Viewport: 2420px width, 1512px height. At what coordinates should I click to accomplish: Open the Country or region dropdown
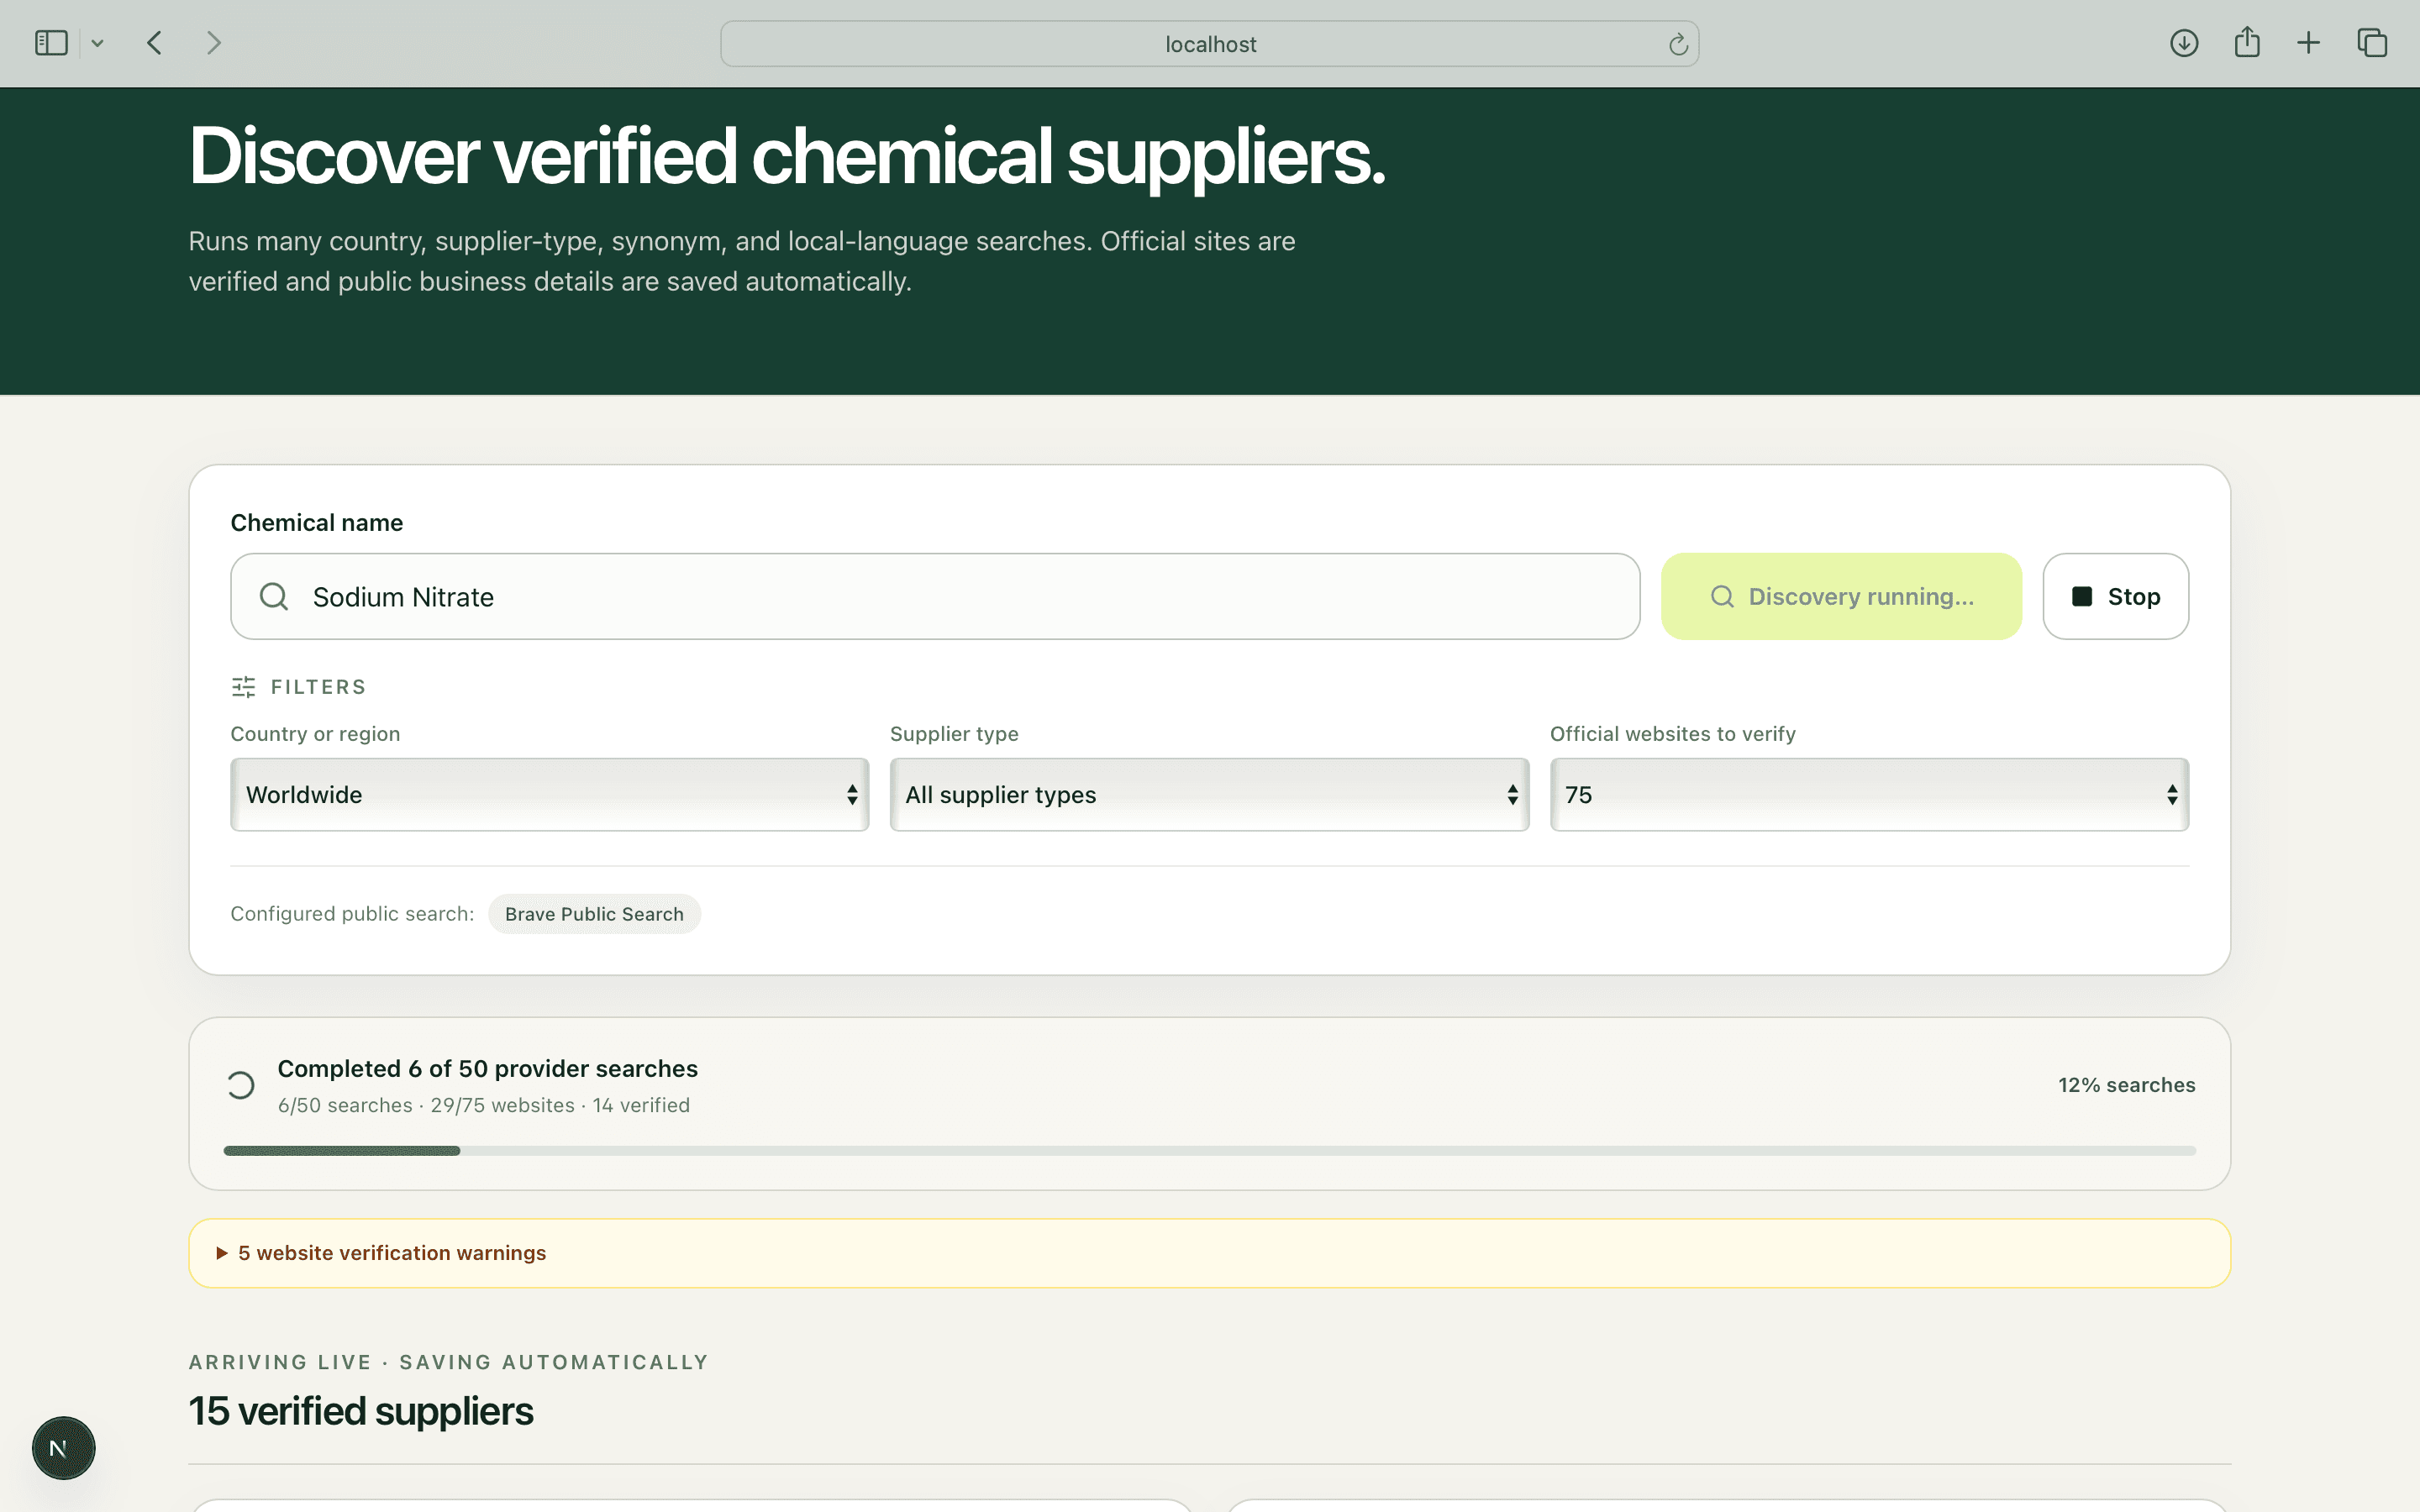coord(549,795)
